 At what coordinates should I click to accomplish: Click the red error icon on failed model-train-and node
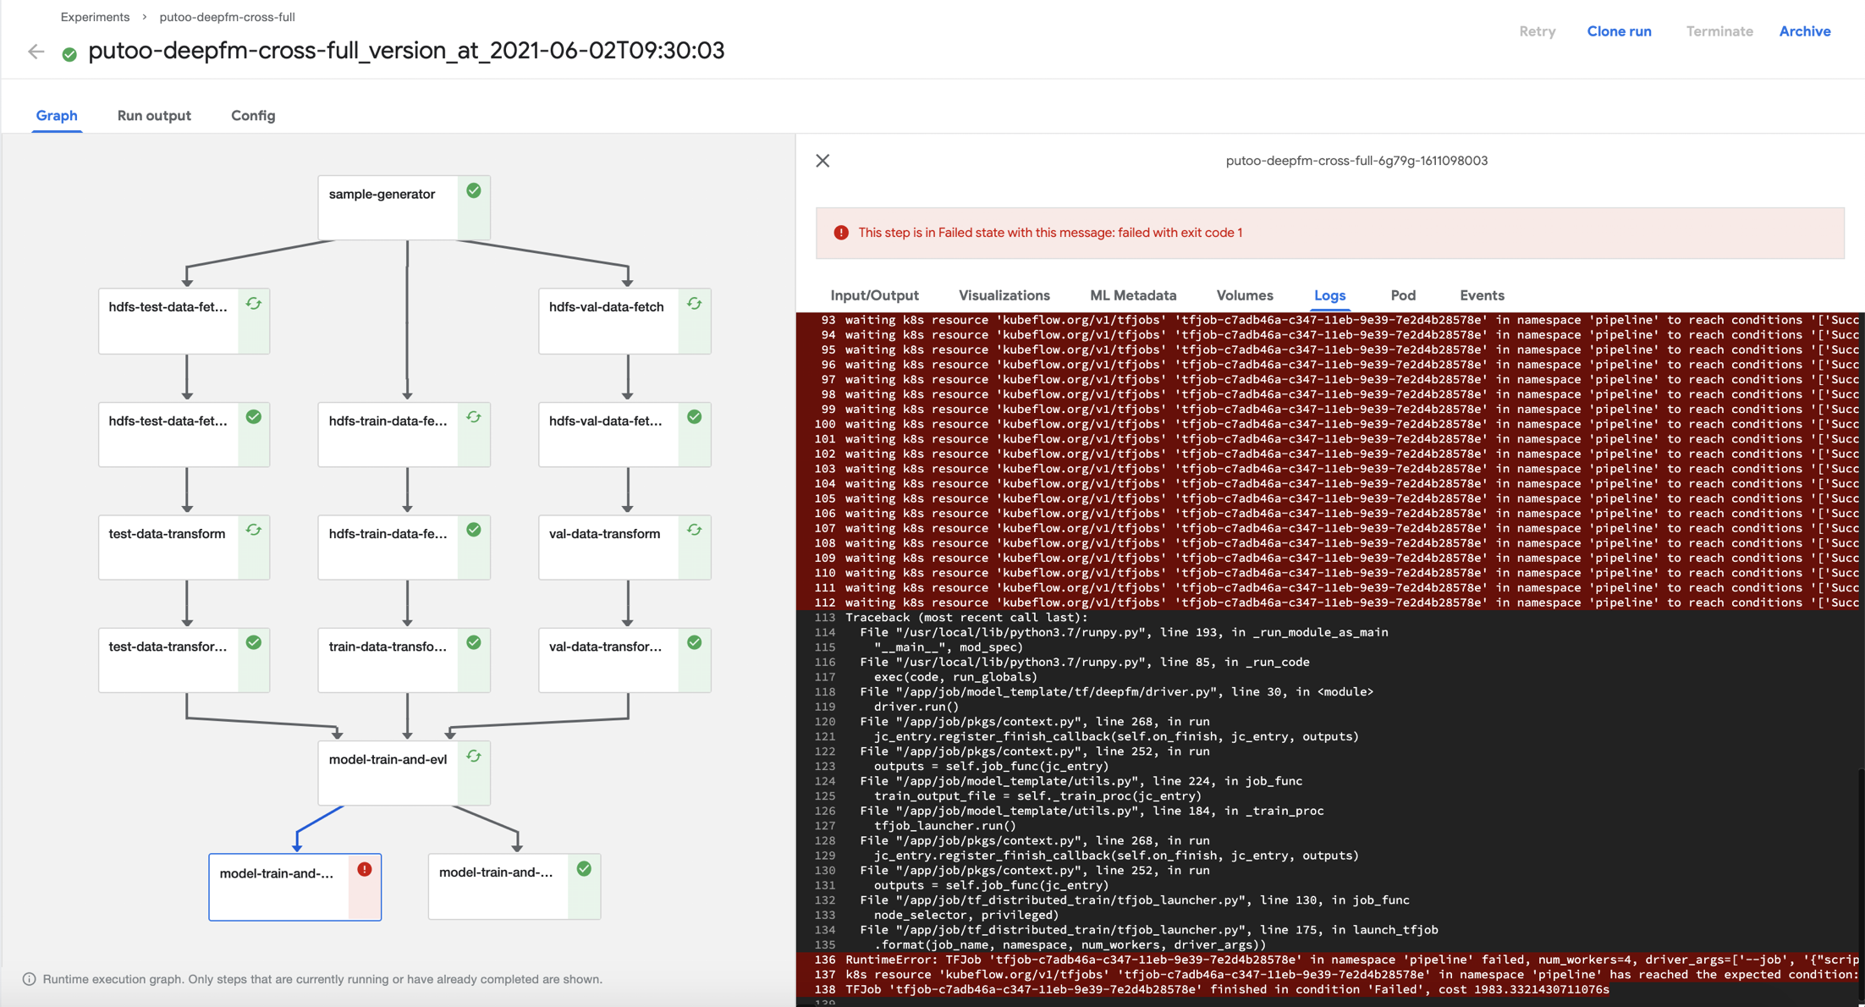point(365,869)
